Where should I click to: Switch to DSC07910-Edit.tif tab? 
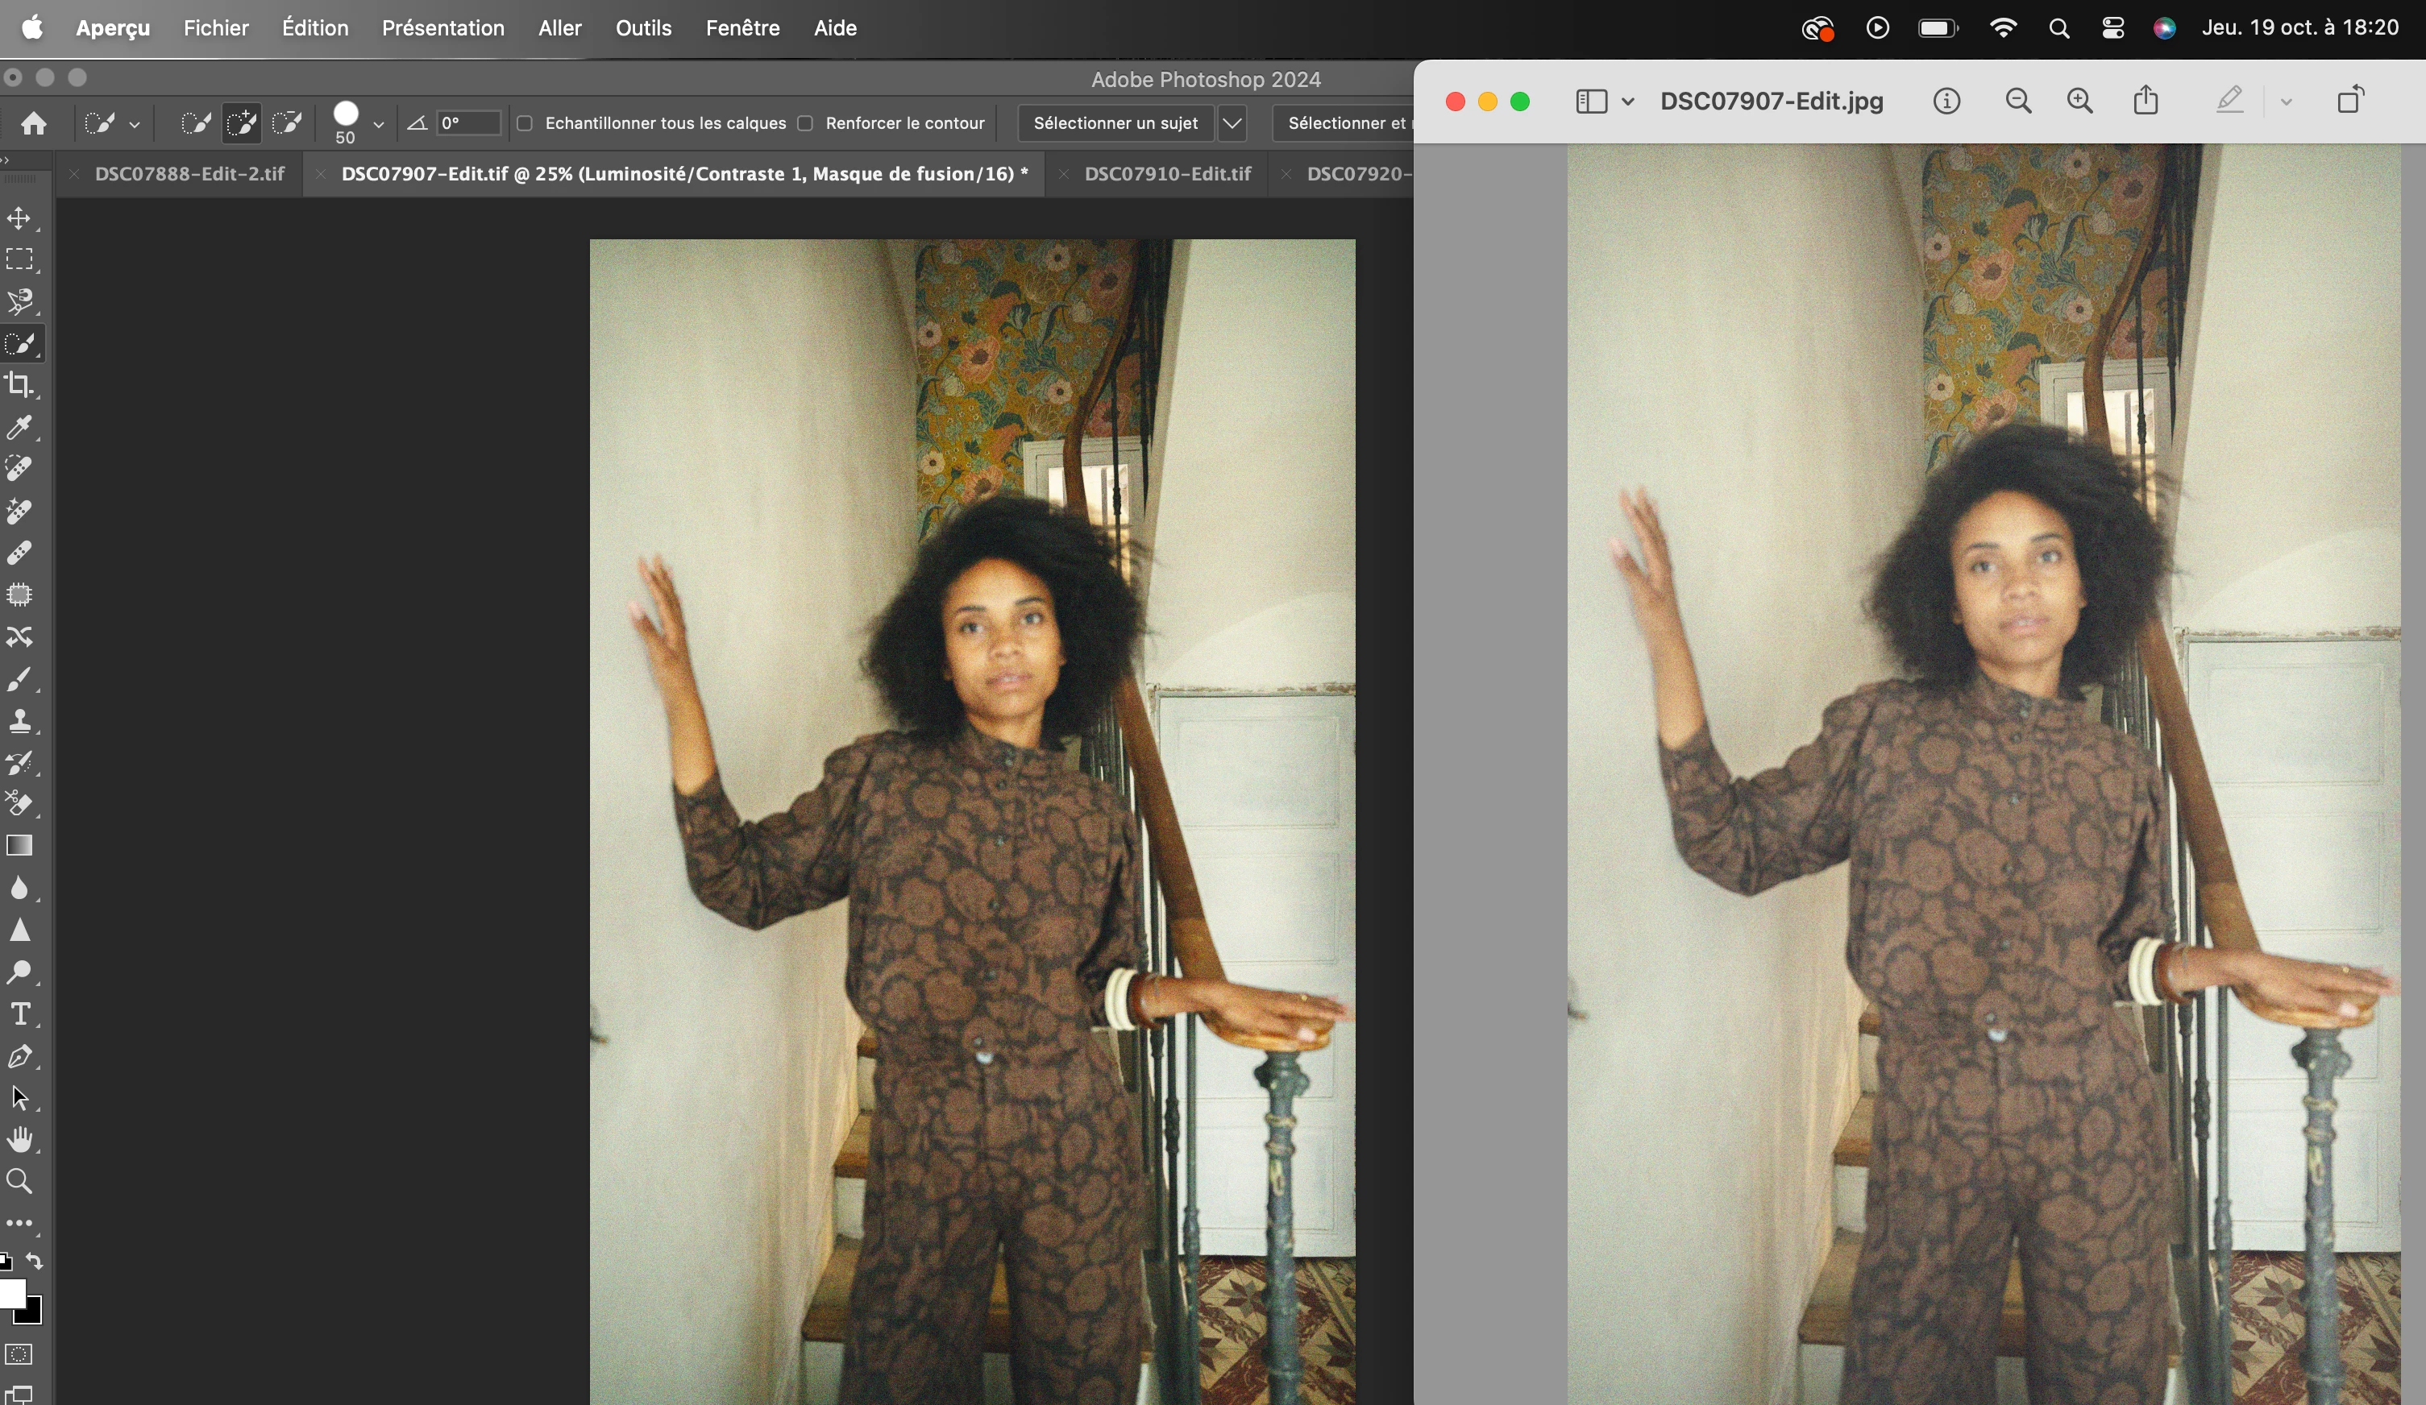pos(1167,174)
